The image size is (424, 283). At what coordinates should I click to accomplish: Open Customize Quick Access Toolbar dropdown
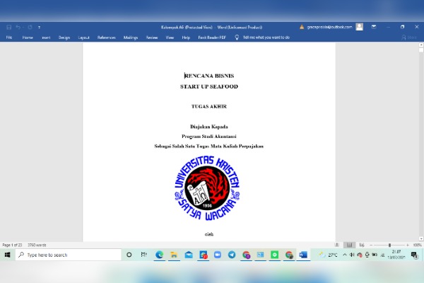[39, 27]
